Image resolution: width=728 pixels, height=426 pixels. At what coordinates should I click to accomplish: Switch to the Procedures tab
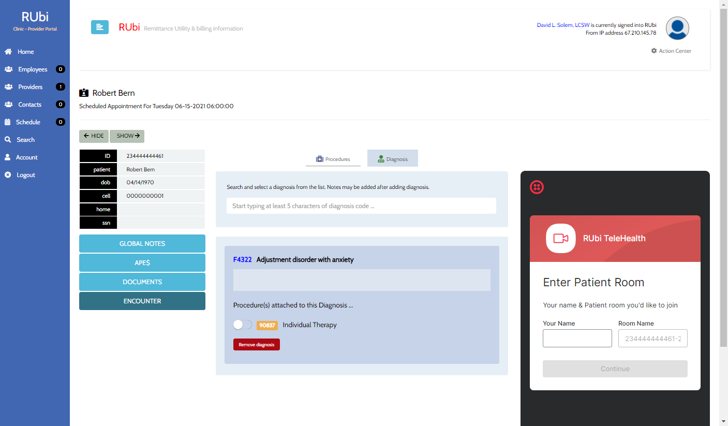(333, 159)
